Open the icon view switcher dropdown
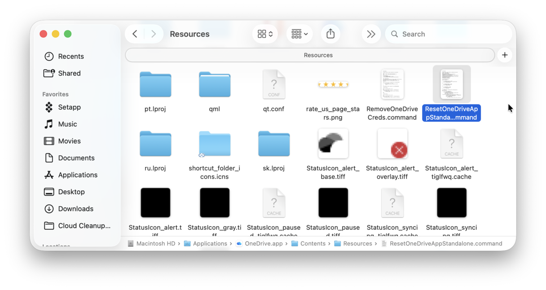Viewport: 546px width, 290px height. click(x=265, y=34)
